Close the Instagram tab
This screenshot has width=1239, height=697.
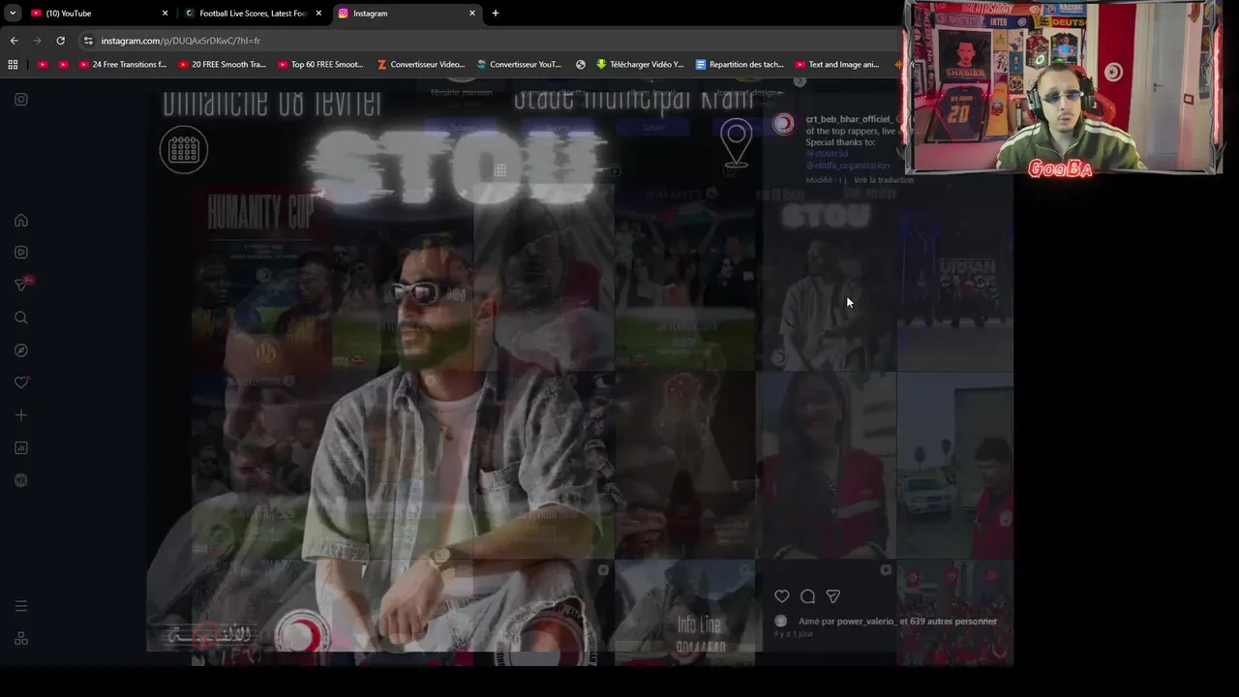tap(472, 14)
